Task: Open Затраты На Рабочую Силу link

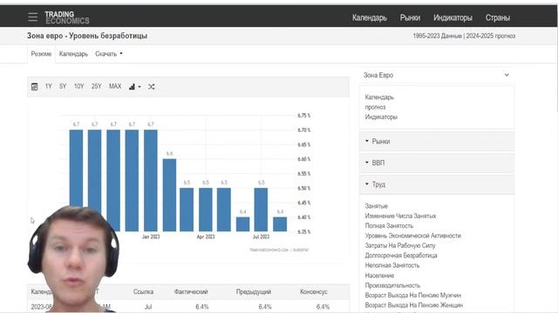Action: pos(400,245)
